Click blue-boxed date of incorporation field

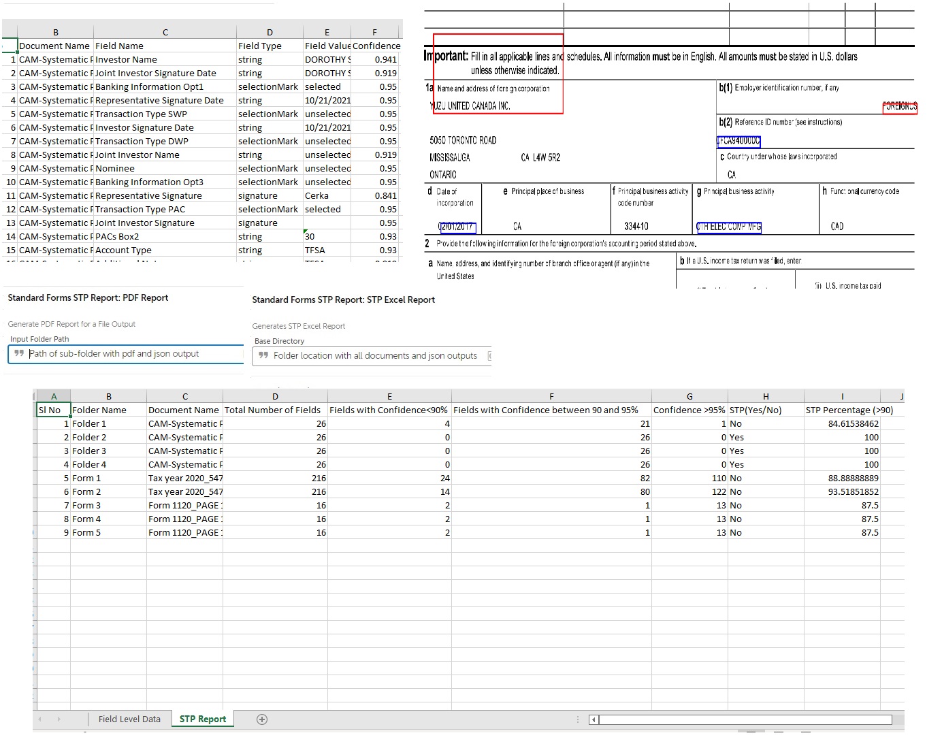click(x=457, y=227)
